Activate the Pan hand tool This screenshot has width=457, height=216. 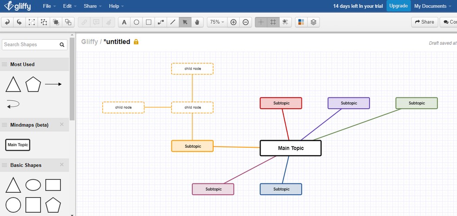(197, 22)
